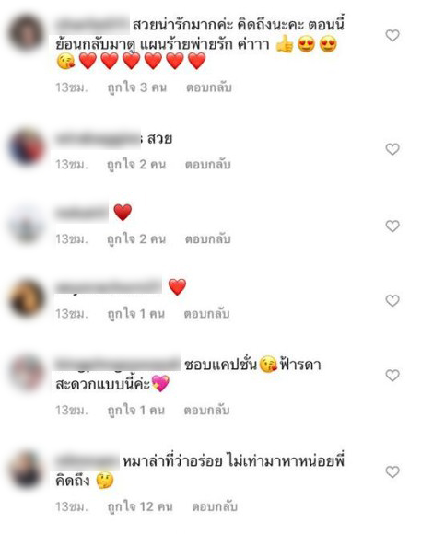Viewport: 421px width, 534px height.
Task: Click ตอบกลับ under the หมาล่า comment
Action: click(x=215, y=506)
